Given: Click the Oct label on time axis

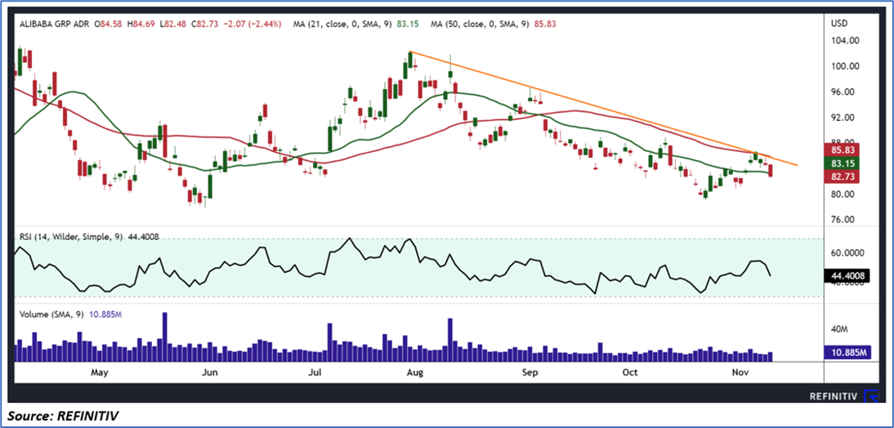Looking at the screenshot, I should click(x=629, y=373).
